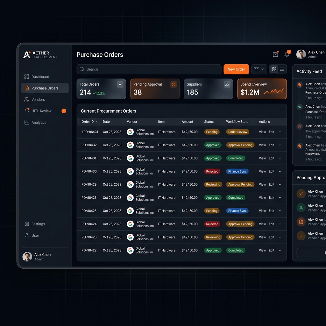Open the filter dropdown
Viewport: 326px width, 326px height.
click(259, 69)
